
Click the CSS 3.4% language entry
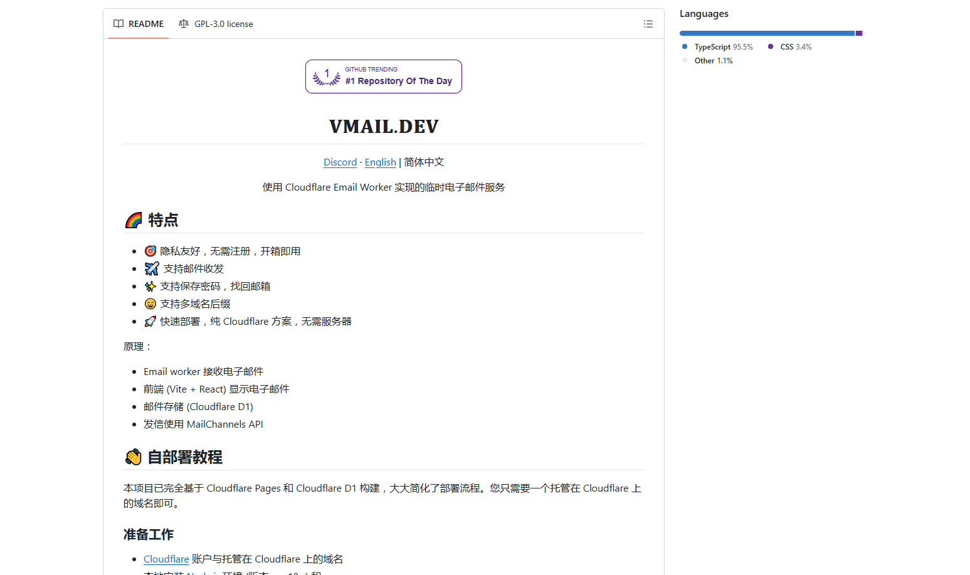(795, 47)
